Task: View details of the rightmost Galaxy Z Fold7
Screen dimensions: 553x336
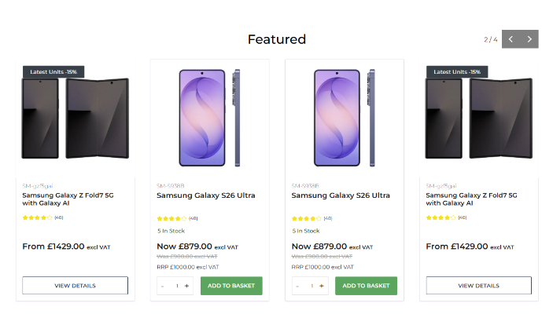Action: point(478,286)
